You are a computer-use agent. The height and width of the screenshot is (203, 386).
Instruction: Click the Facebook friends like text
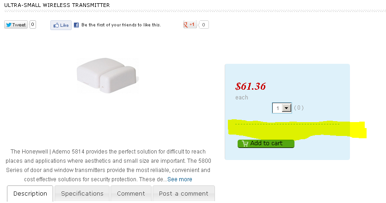pyautogui.click(x=121, y=25)
